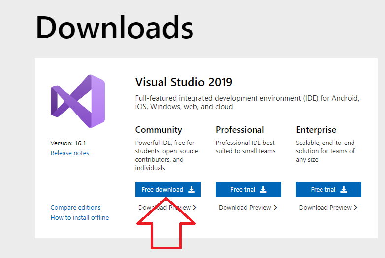Open Download Preview under Professional
Image resolution: width=385 pixels, height=258 pixels.
pos(248,207)
